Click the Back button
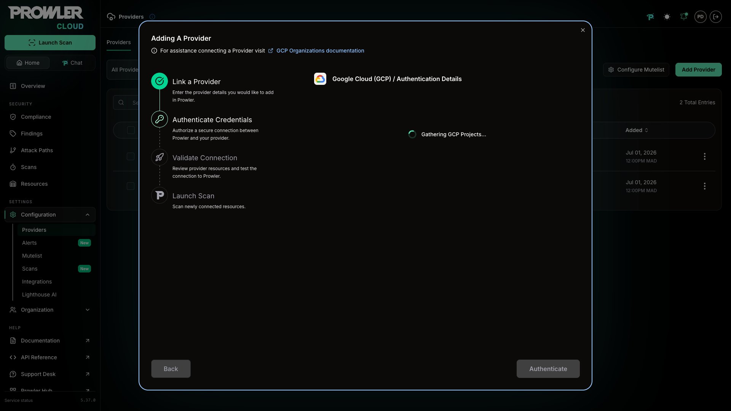 coord(171,369)
